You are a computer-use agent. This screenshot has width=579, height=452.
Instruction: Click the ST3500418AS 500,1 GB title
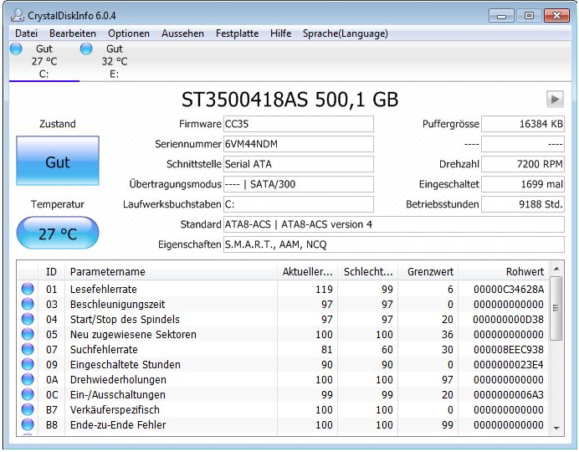289,100
